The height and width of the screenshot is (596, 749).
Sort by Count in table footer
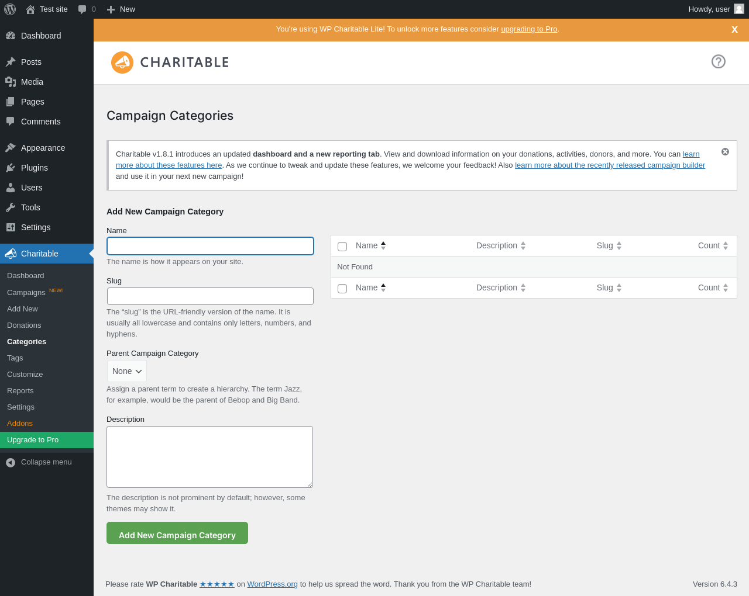[713, 287]
